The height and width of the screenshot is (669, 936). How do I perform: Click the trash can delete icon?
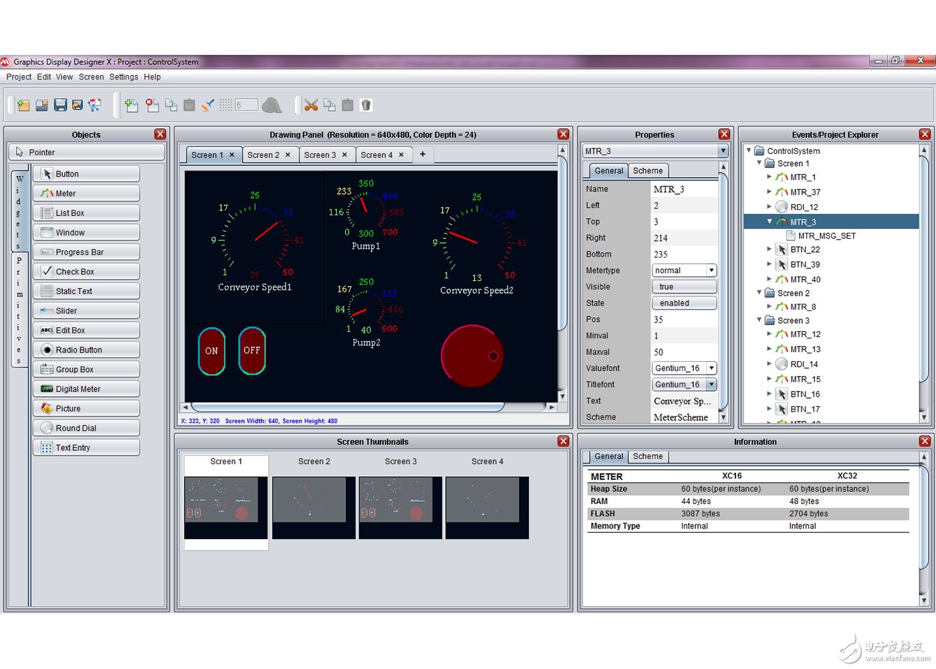pyautogui.click(x=366, y=105)
